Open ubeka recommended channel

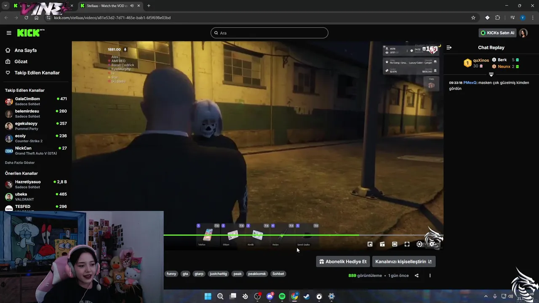click(x=36, y=197)
